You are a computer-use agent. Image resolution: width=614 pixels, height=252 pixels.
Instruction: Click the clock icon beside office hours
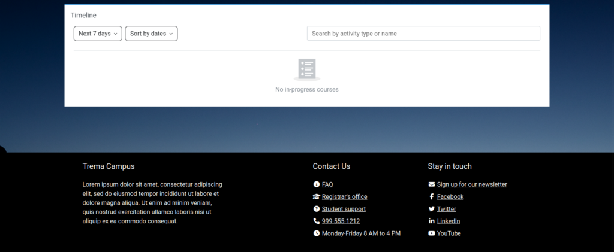(316, 233)
